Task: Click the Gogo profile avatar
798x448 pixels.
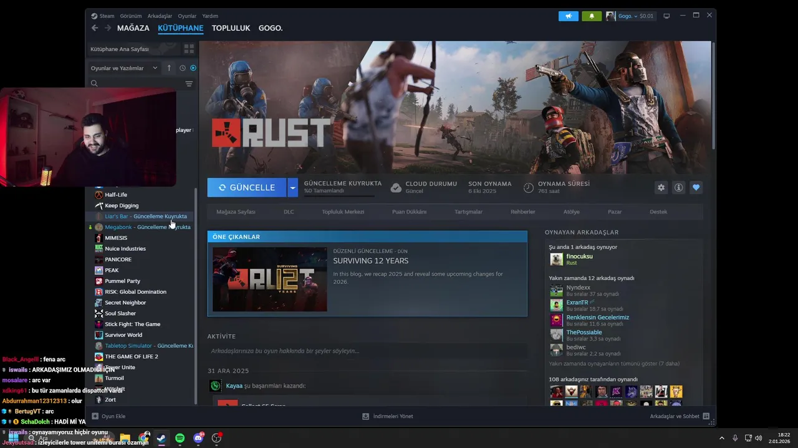Action: coord(610,16)
